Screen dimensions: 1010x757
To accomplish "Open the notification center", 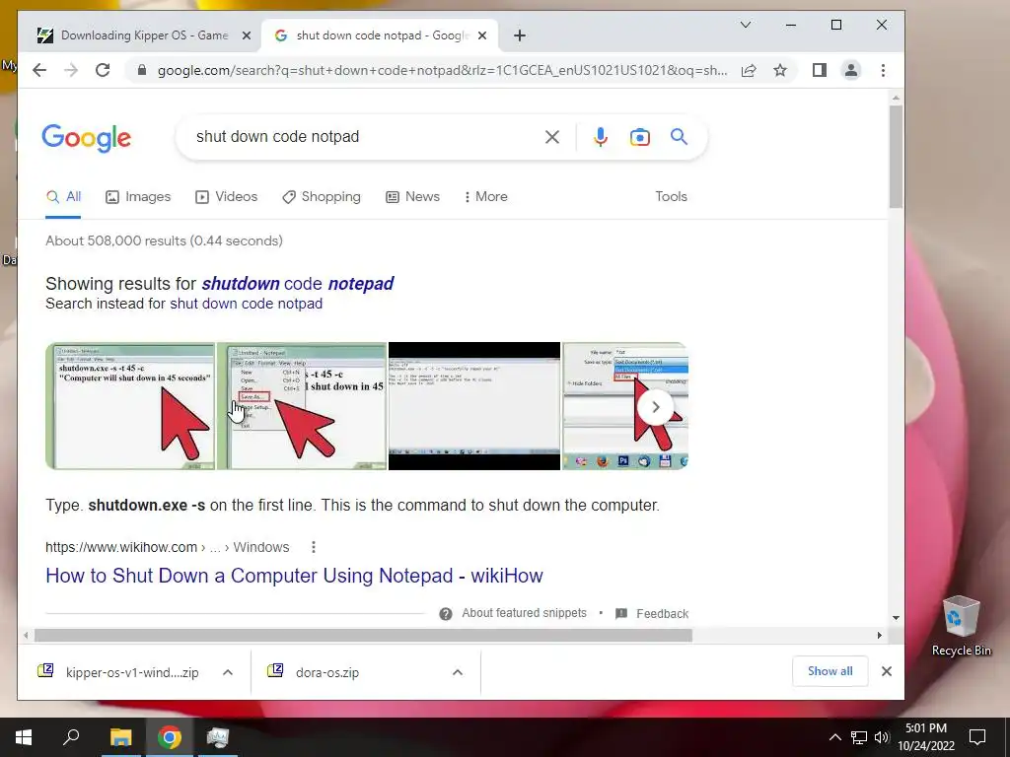I will click(x=977, y=737).
